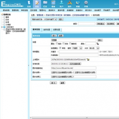The image size is (119, 119).
Task: Open the 系统 (System) globe icon in header
Action: 29,3
